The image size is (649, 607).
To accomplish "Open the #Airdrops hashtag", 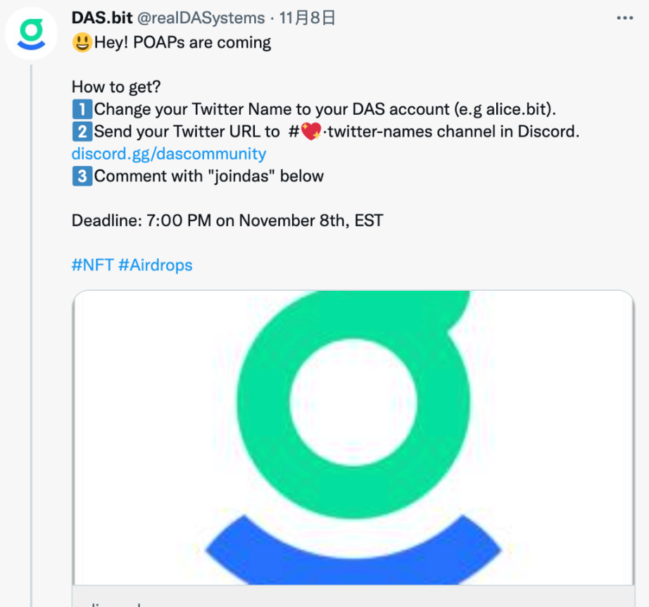I will click(155, 265).
